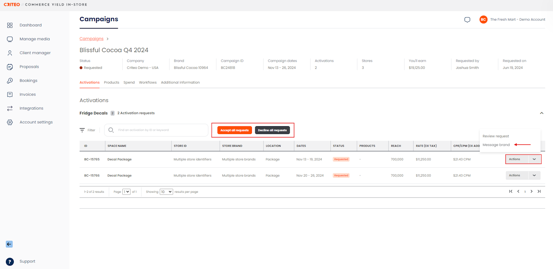
Task: Switch to the Products tab
Action: tap(111, 82)
